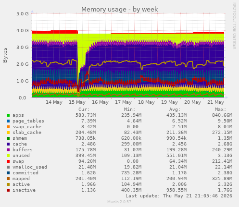The image size is (239, 207).
Task: Click the orange swap_cache legend swatch
Action: coord(8,127)
